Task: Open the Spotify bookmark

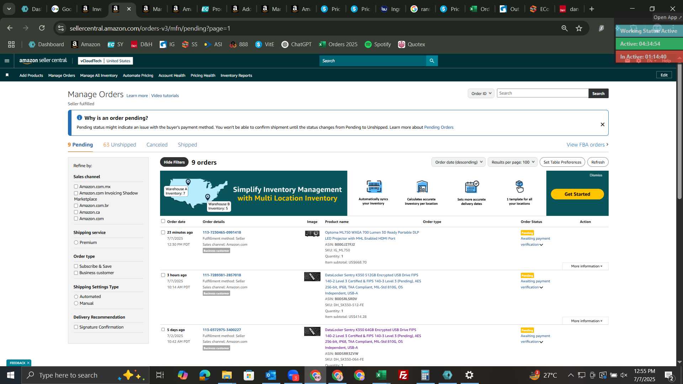Action: click(378, 44)
